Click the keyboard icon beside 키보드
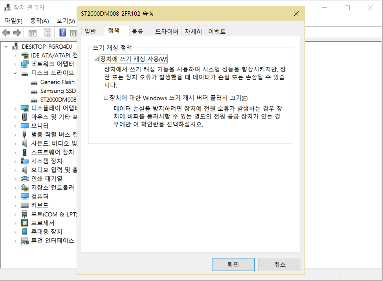This screenshot has height=281, width=383. [x=24, y=205]
